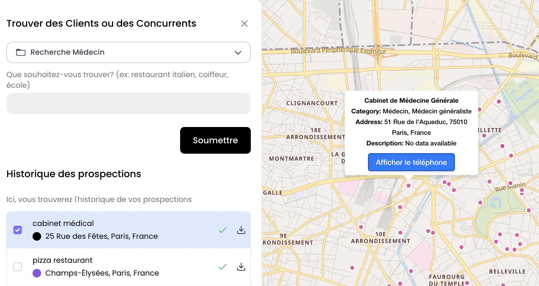Focus the search query input field

click(128, 104)
